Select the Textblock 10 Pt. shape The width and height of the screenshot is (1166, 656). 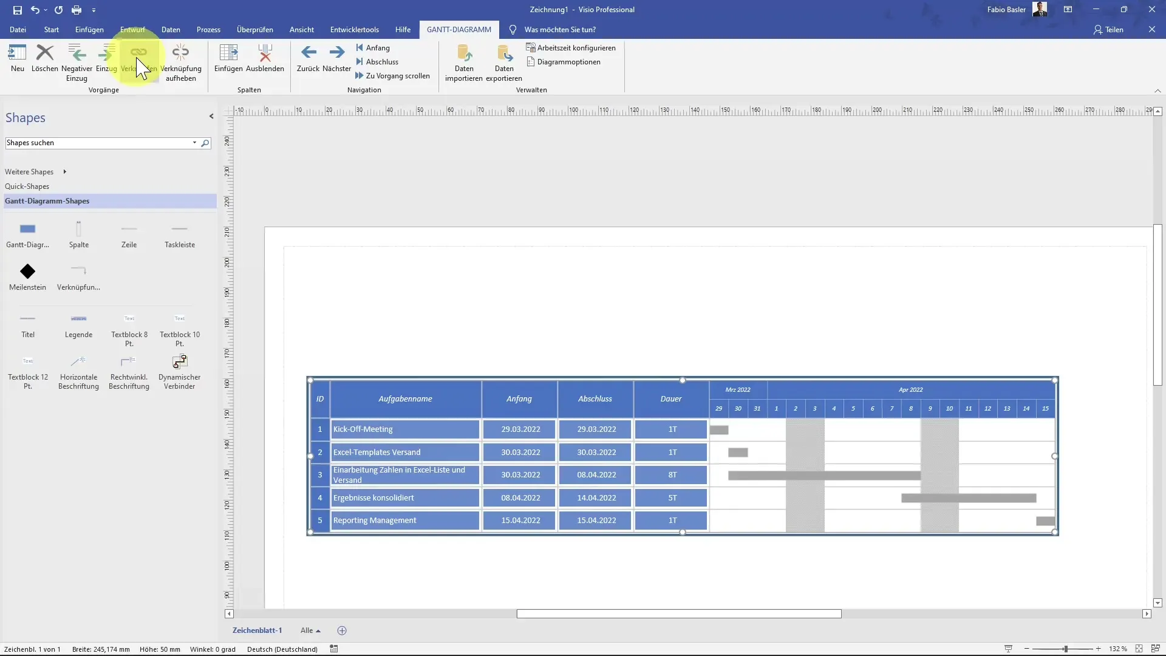[x=180, y=329]
